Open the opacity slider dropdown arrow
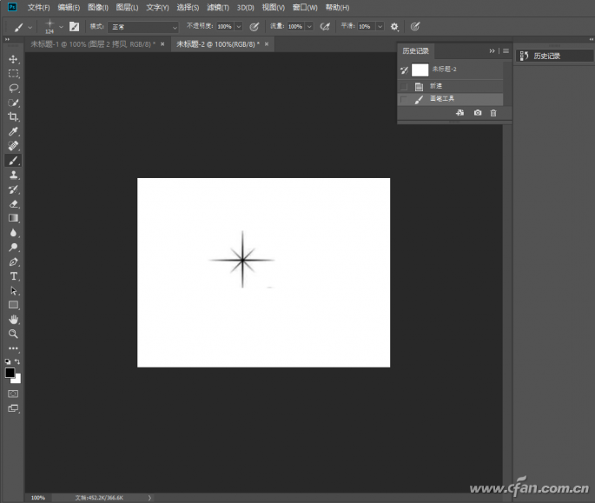The image size is (595, 503). point(239,27)
